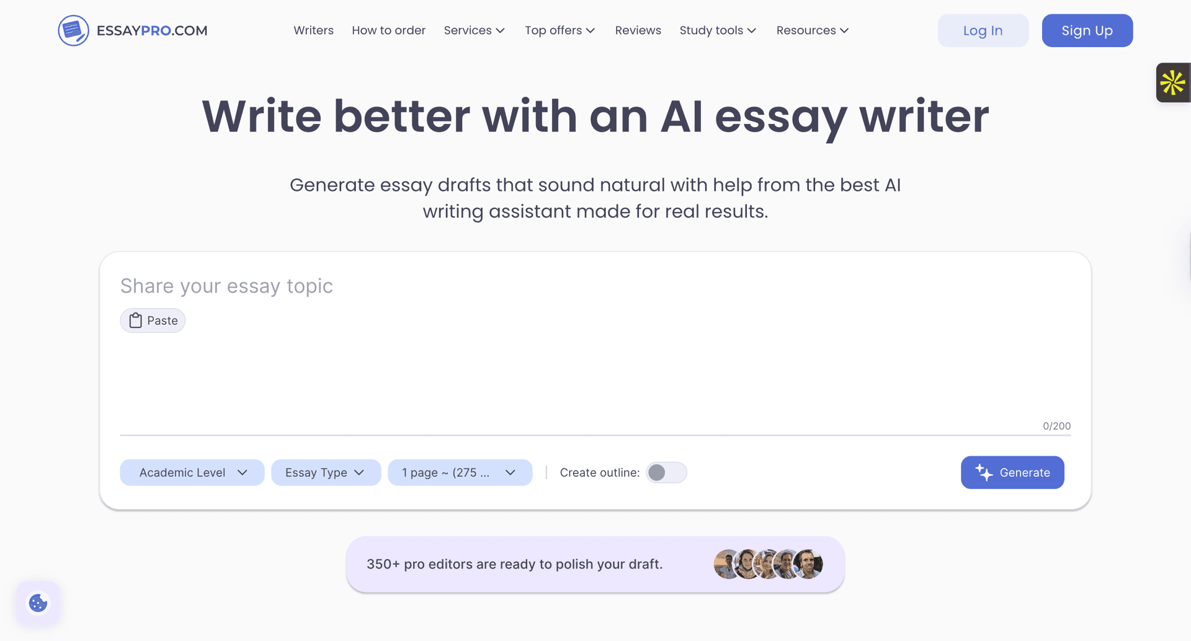This screenshot has width=1191, height=641.
Task: Expand the Study tools menu
Action: pos(717,30)
